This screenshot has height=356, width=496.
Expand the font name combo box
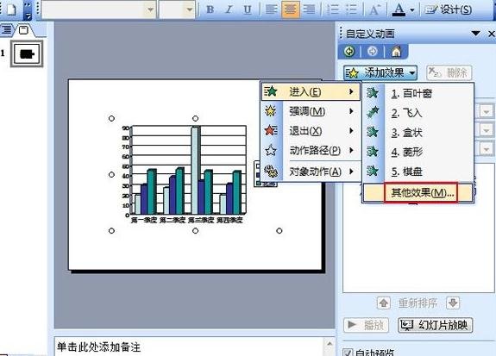(x=150, y=9)
